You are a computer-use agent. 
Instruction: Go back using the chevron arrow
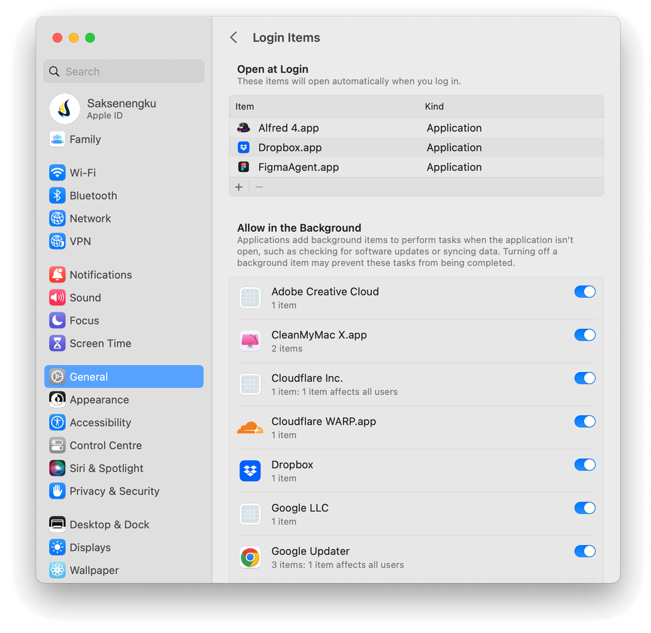(x=234, y=37)
